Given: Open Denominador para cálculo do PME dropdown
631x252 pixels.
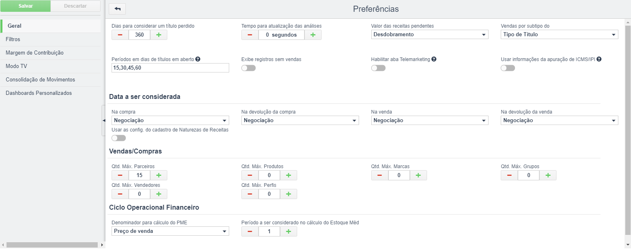Looking at the screenshot, I should 170,231.
